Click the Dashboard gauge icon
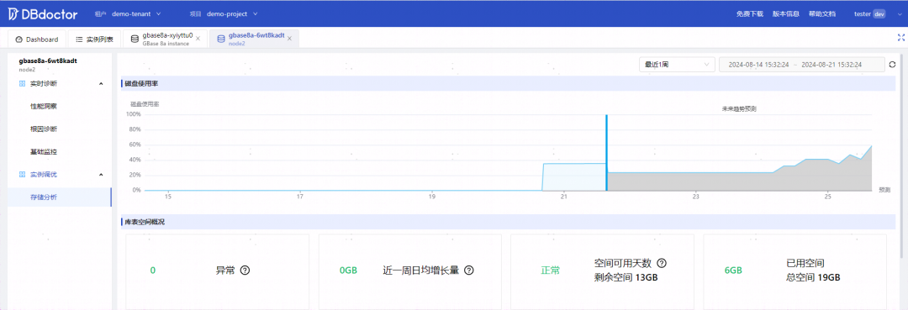Viewport: 908px width, 310px height. coord(19,39)
